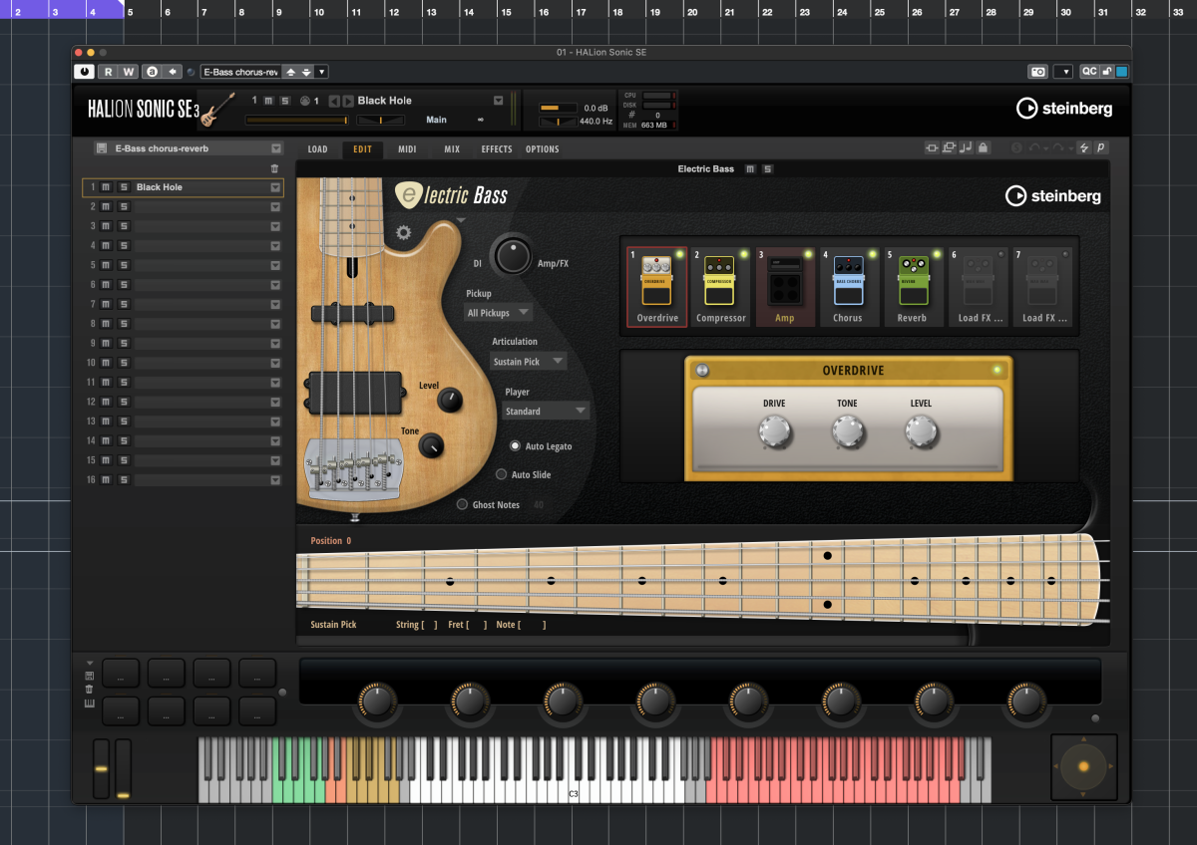Select the Chorus pedal in FX slot 4

[848, 287]
